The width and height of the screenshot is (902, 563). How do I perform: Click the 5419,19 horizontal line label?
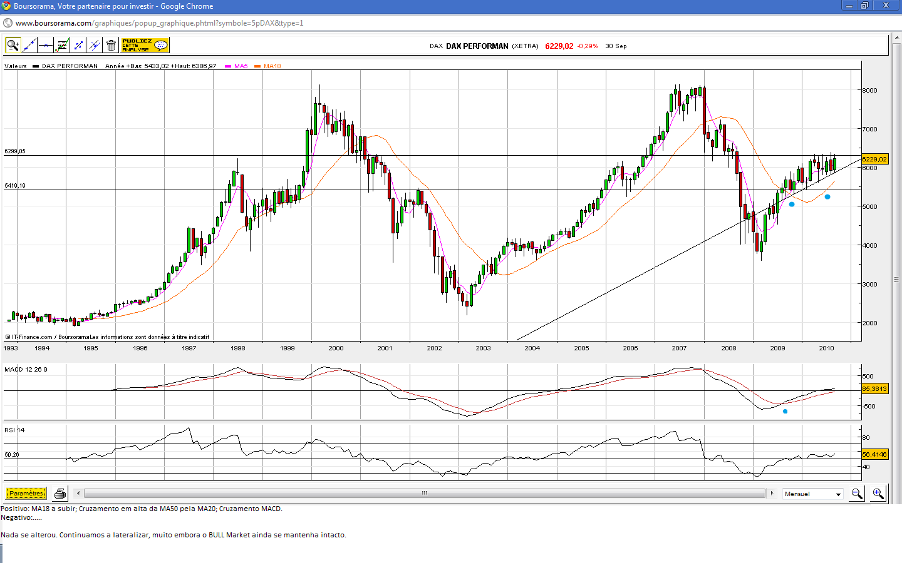coord(15,186)
